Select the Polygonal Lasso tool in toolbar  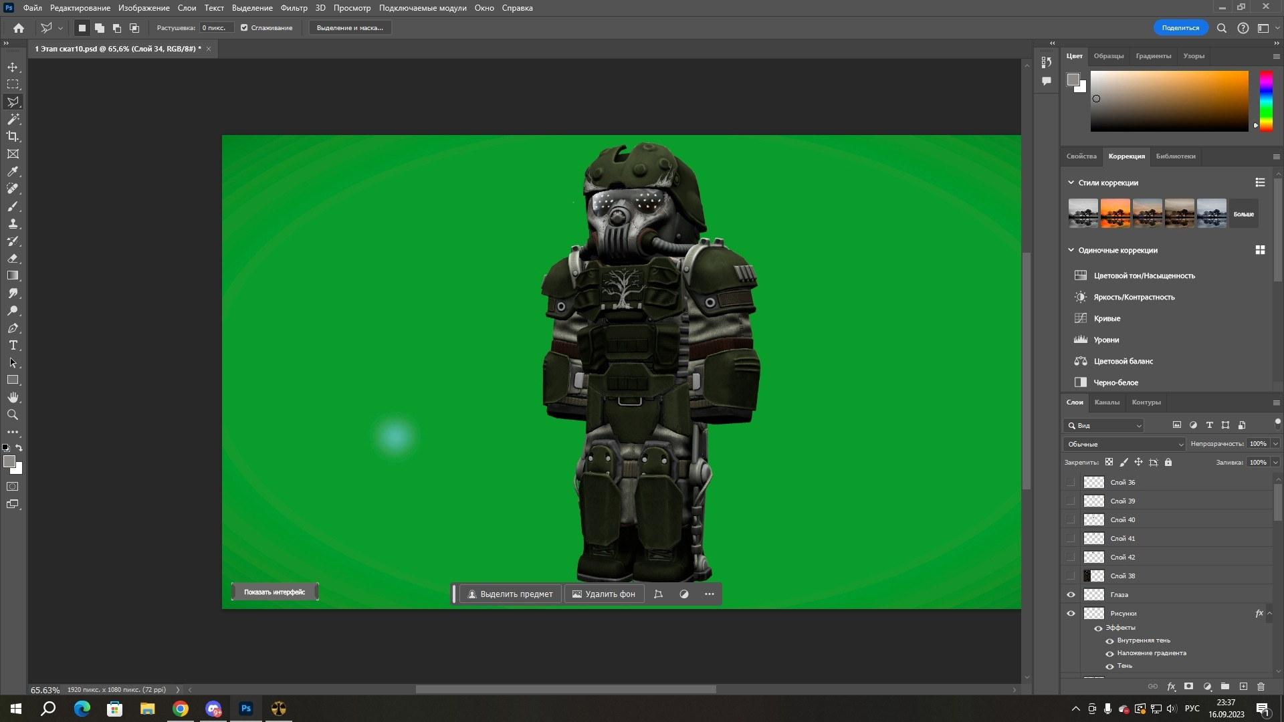13,102
